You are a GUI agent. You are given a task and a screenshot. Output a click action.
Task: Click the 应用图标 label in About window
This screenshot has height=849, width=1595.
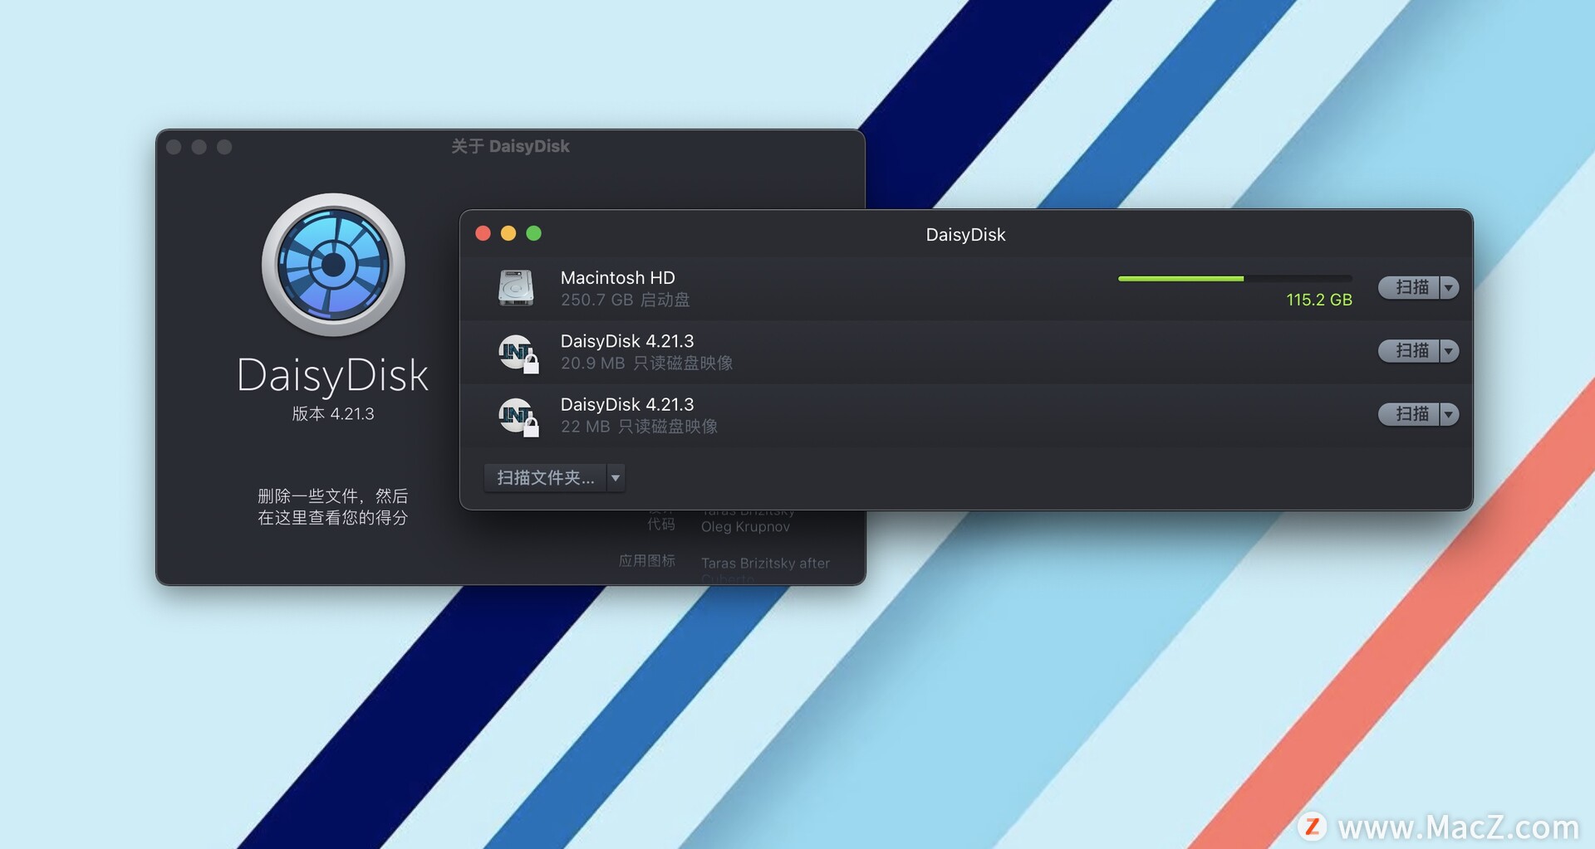pos(647,561)
